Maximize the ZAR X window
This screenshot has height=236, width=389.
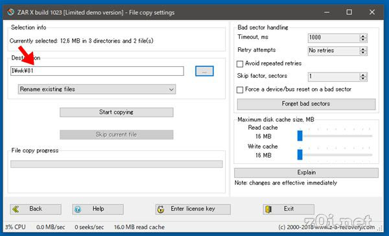[349, 12]
